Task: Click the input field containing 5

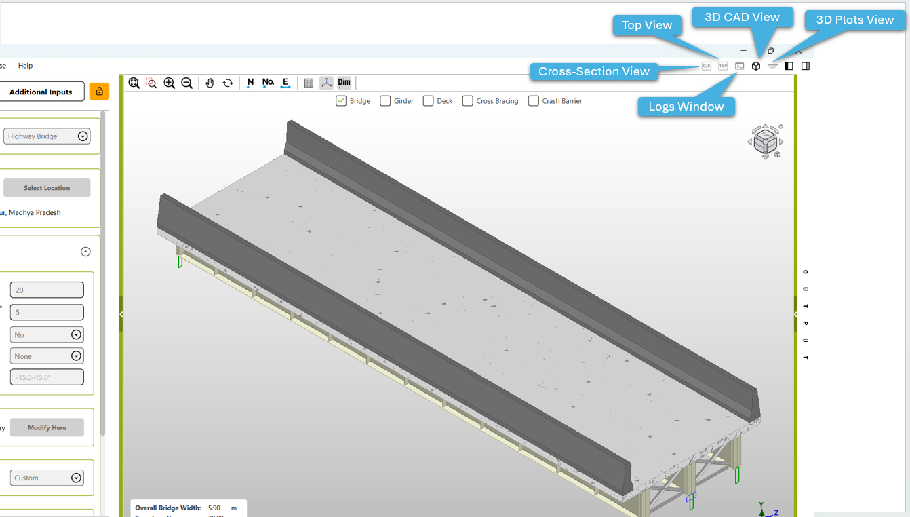Action: point(47,313)
